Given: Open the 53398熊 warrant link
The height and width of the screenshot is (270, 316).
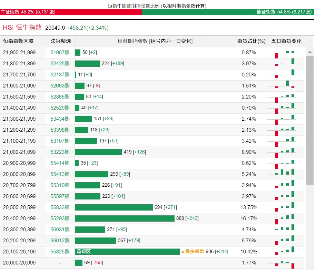Looking at the screenshot, I should tap(60, 130).
